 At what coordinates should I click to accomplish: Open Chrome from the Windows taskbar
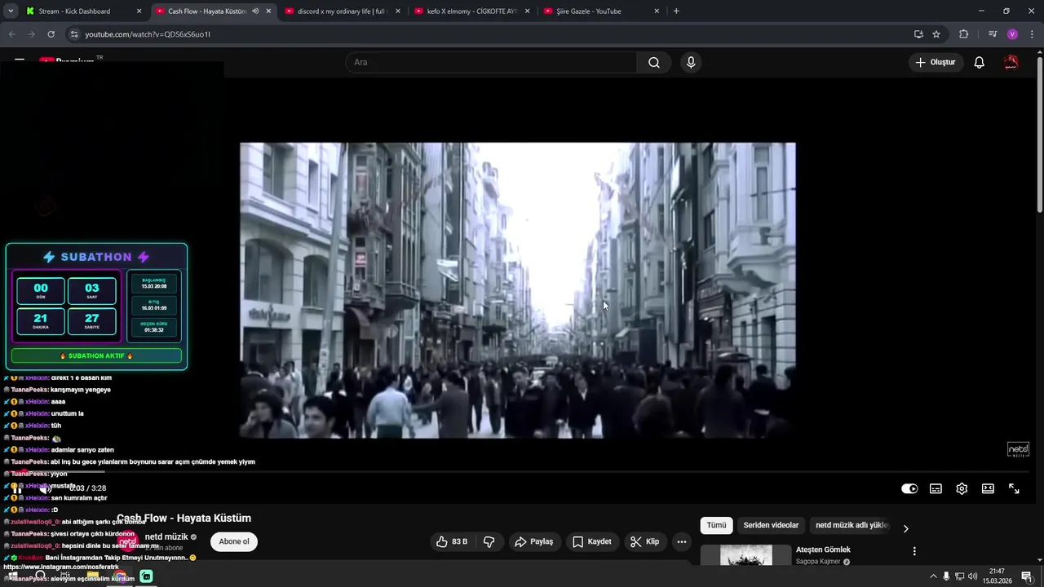120,576
